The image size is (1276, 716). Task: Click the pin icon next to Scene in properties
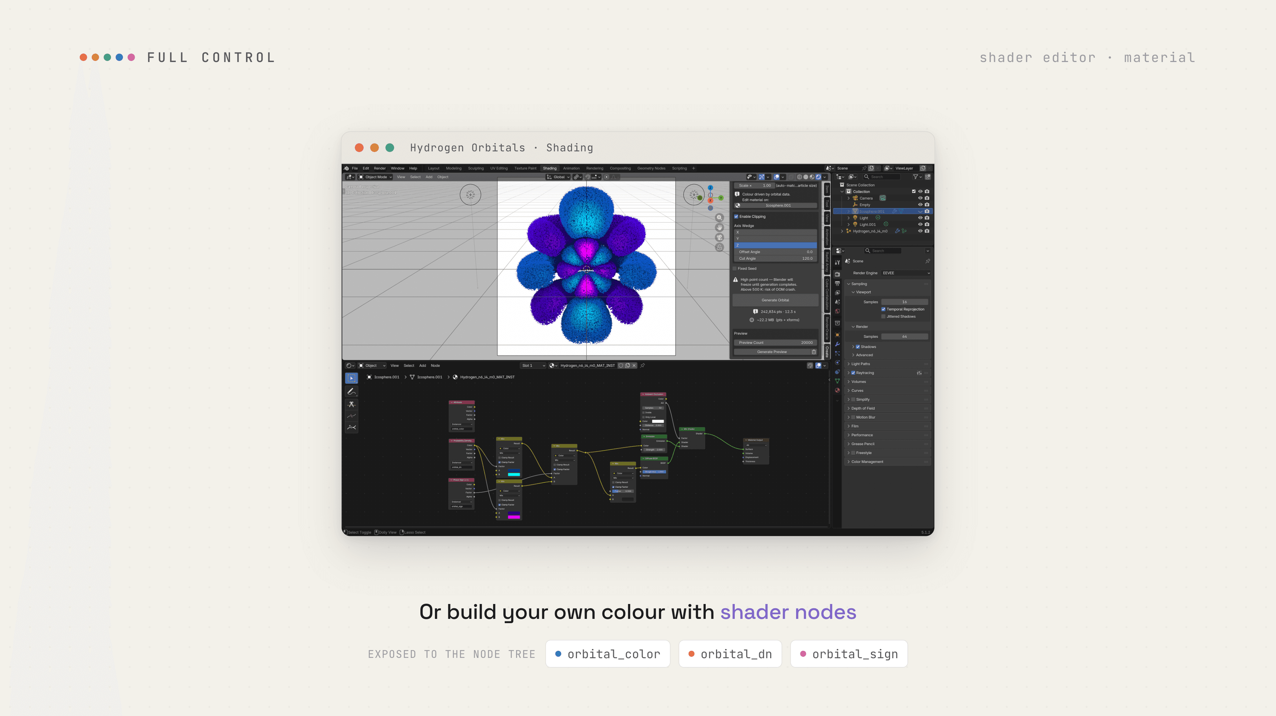(x=927, y=261)
